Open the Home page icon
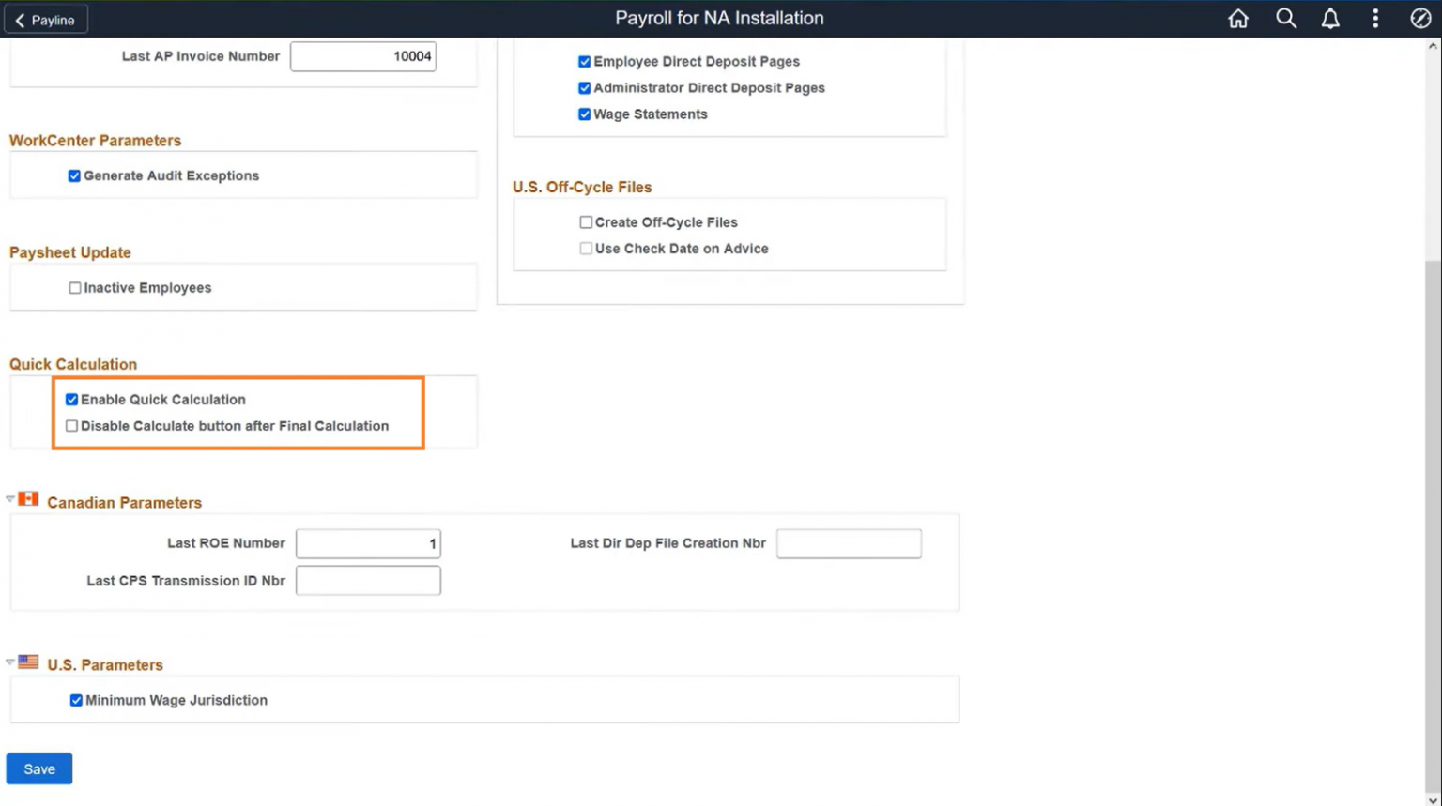The height and width of the screenshot is (806, 1442). point(1237,18)
